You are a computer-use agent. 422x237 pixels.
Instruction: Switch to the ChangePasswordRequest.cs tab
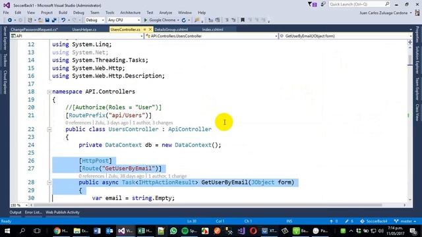(x=34, y=30)
